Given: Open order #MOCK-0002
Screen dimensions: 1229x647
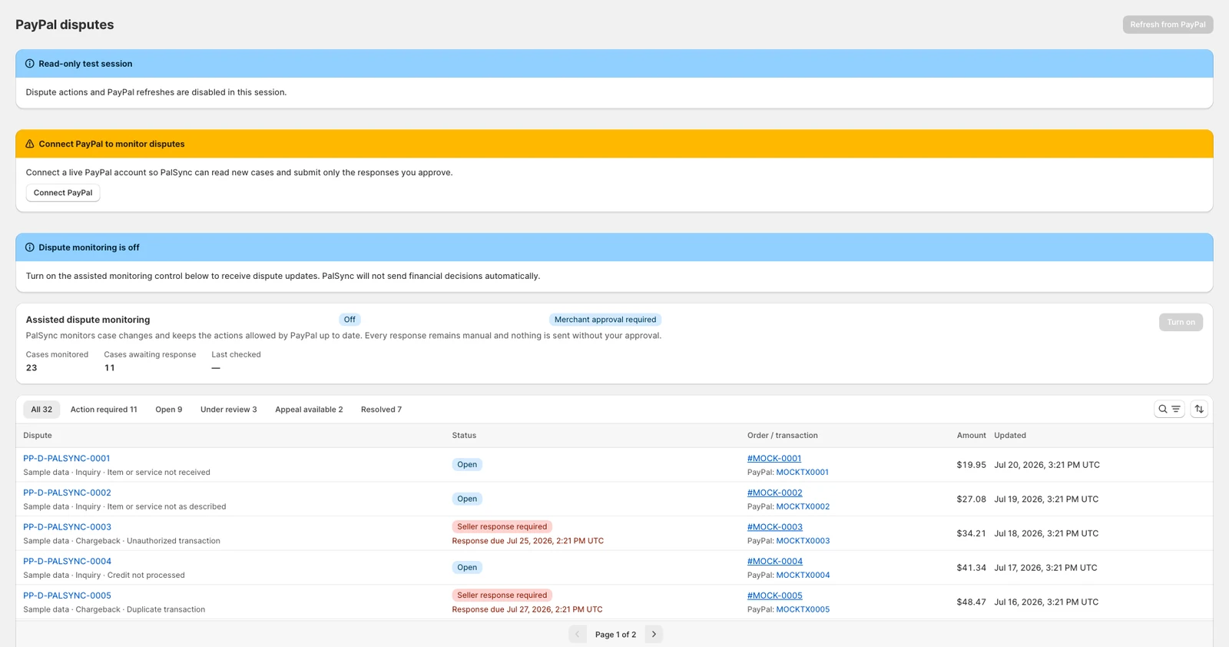Looking at the screenshot, I should [775, 493].
